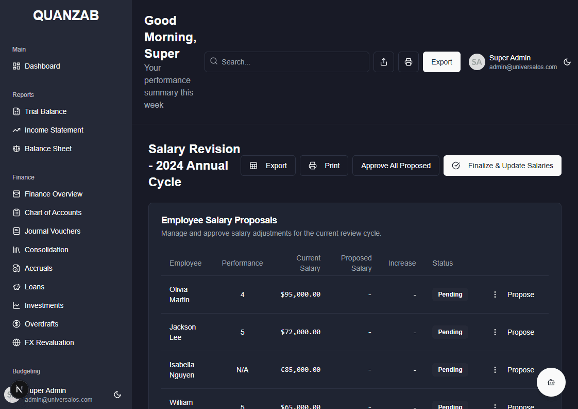This screenshot has height=409, width=578.
Task: Click the Accruals icon
Action: [16, 268]
